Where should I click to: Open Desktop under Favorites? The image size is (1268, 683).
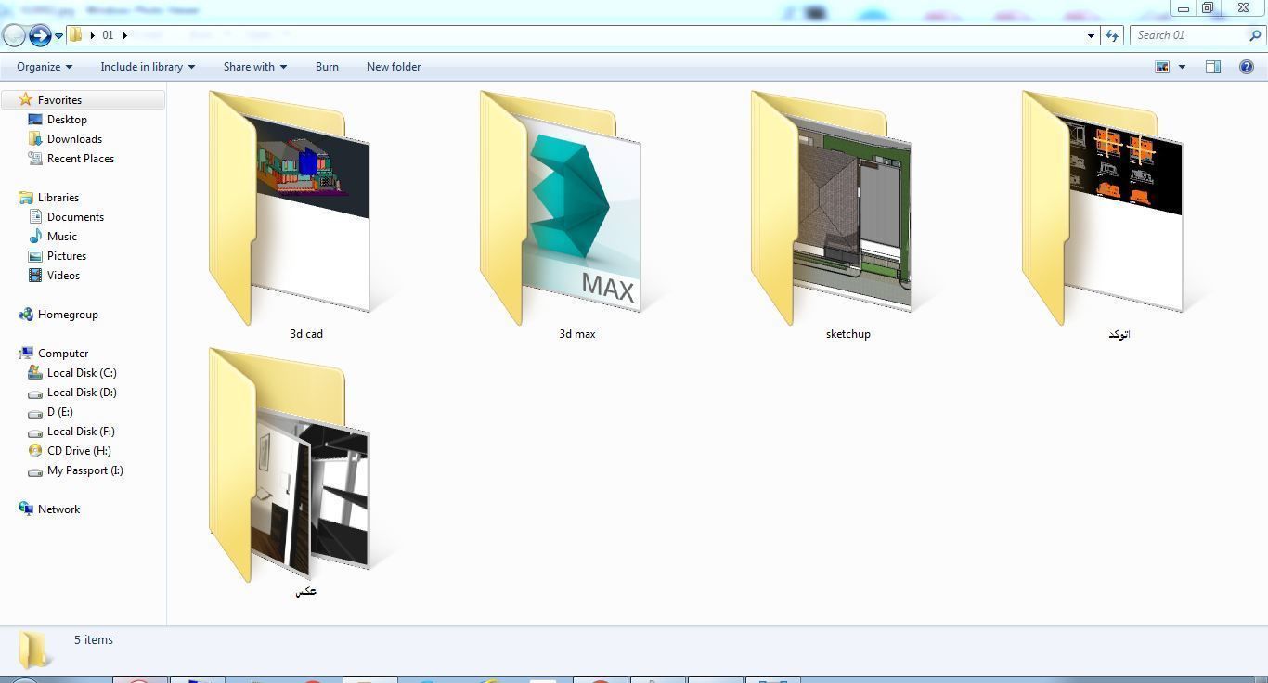point(67,120)
